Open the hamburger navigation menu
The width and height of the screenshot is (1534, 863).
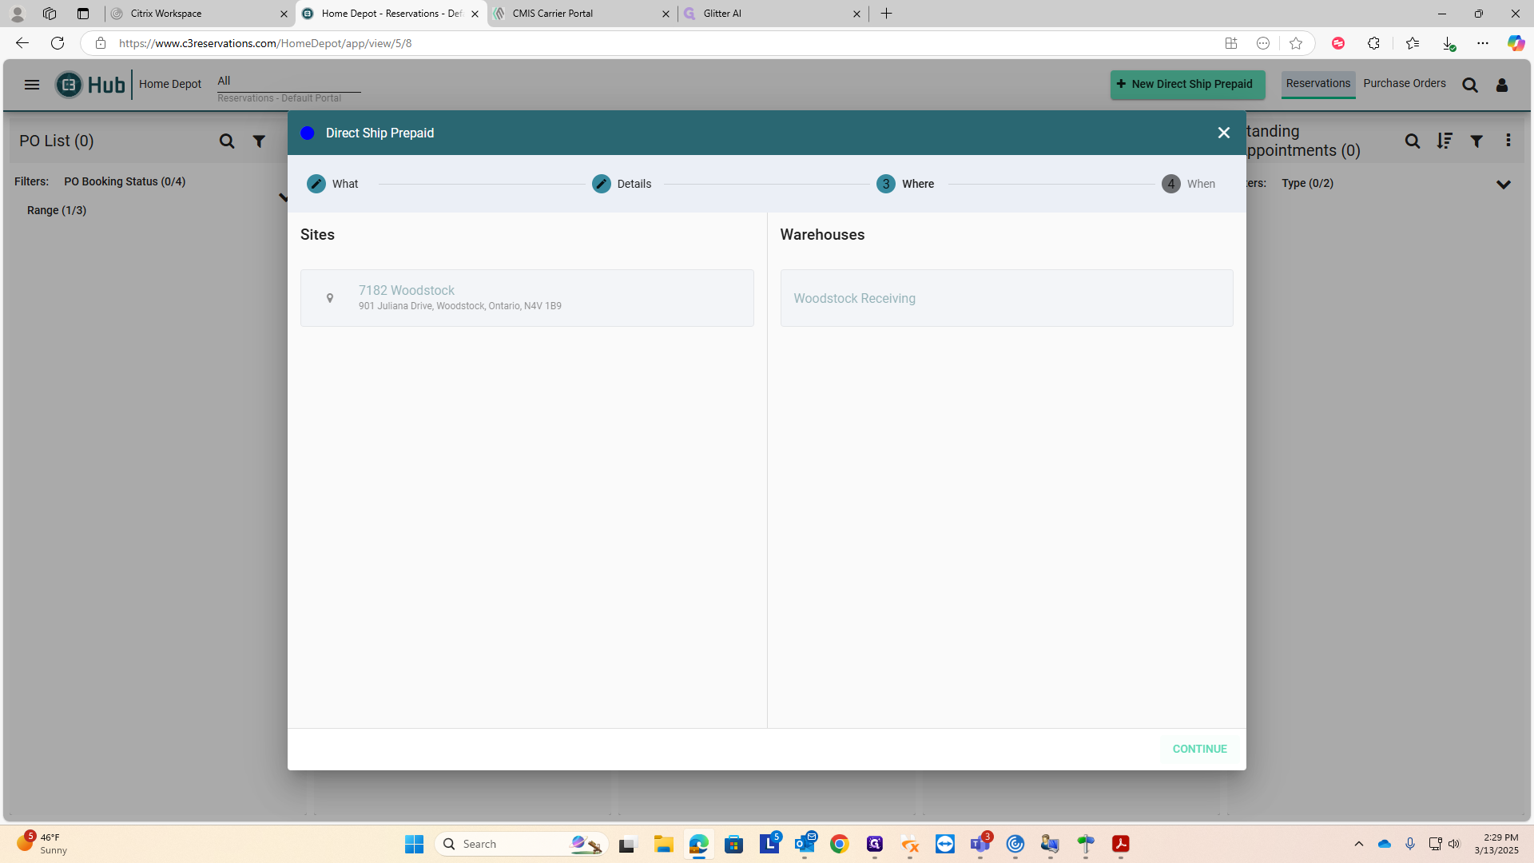[32, 85]
